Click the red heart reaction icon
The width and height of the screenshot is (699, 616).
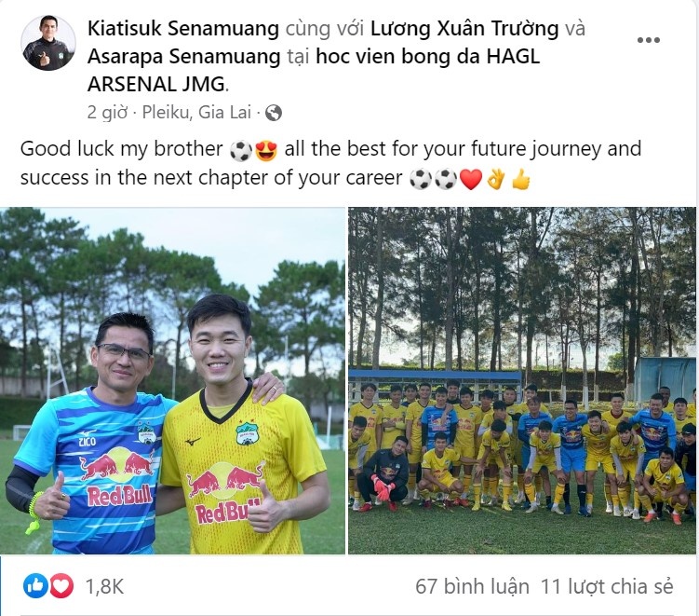pyautogui.click(x=61, y=585)
